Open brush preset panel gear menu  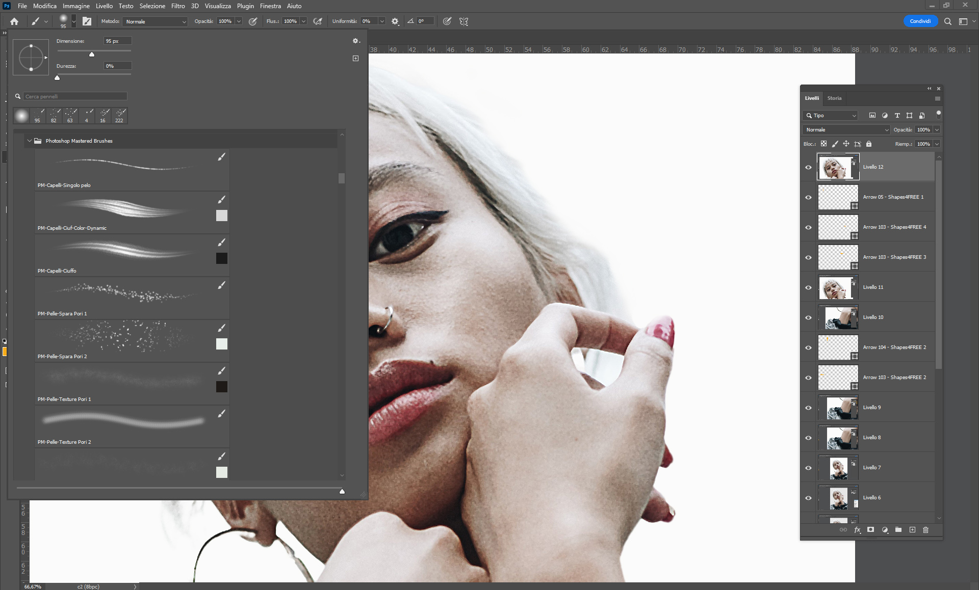(356, 41)
